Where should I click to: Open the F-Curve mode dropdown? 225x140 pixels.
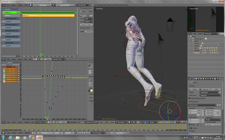coord(40,122)
